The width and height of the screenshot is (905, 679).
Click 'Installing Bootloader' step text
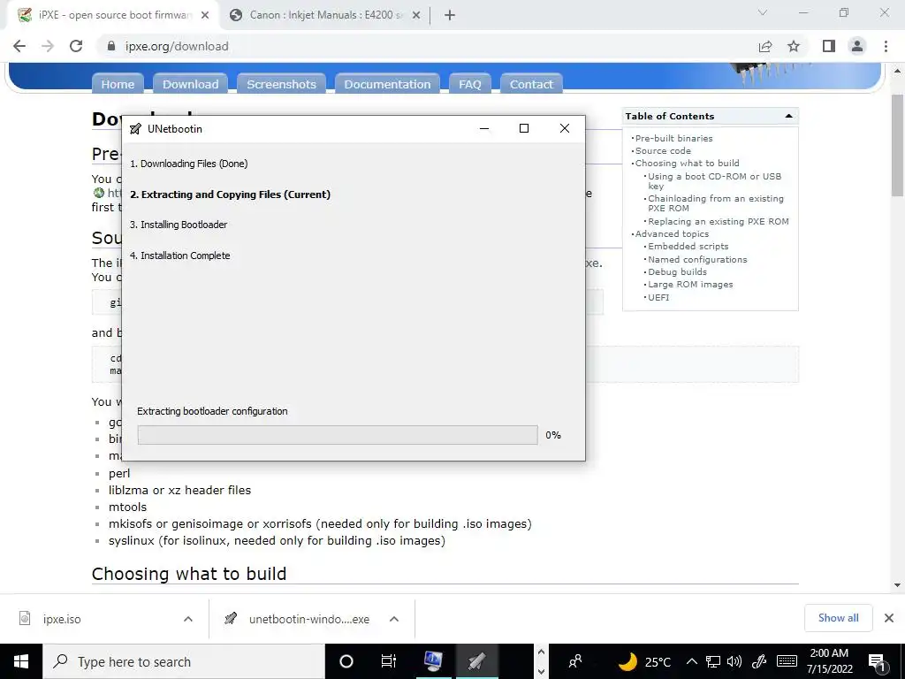click(179, 225)
